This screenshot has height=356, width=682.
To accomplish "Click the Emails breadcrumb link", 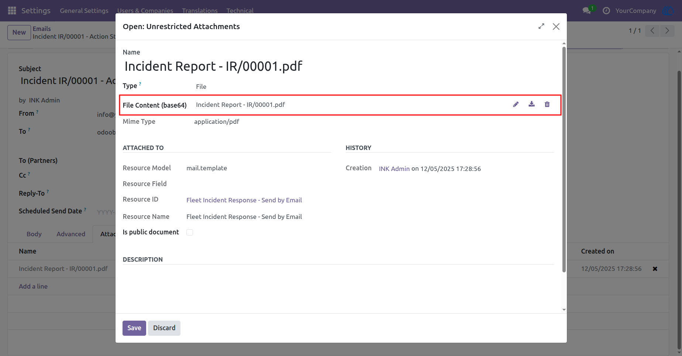I will (x=42, y=29).
